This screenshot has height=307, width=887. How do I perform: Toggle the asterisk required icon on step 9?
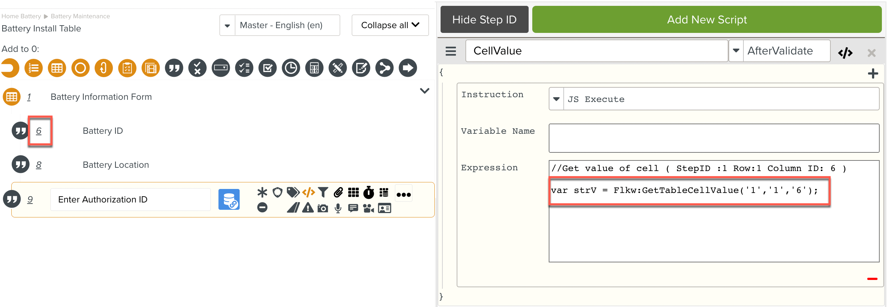click(x=262, y=192)
